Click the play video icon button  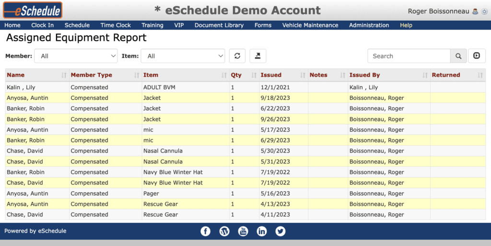point(477,56)
